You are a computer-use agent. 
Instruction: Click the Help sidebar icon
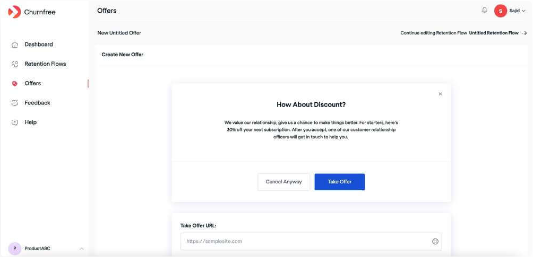pos(15,122)
